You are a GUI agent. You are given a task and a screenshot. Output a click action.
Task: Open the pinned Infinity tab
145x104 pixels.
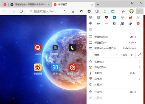pos(5,5)
